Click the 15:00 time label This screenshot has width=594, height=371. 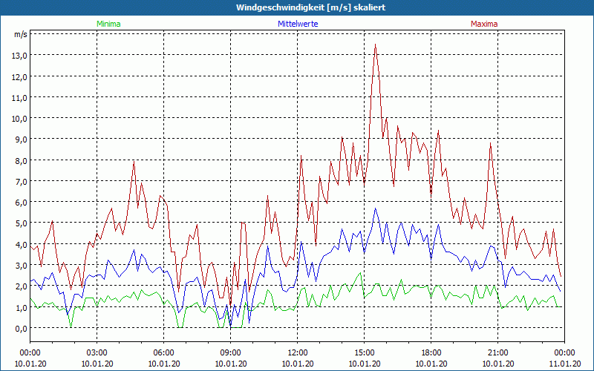point(364,352)
